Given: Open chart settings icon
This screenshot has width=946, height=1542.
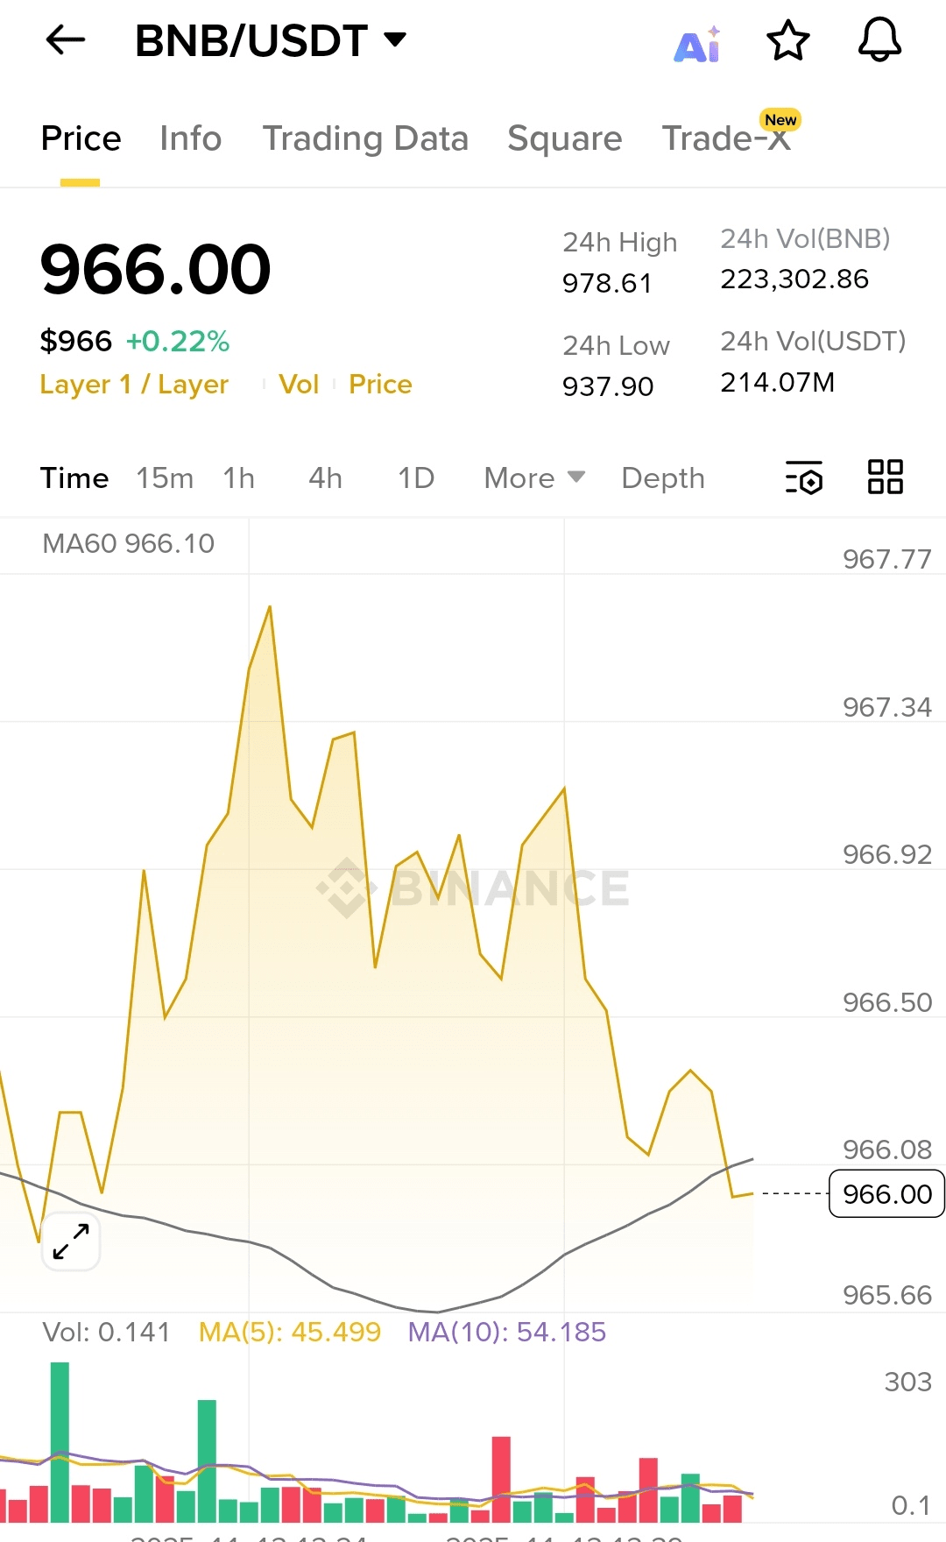Looking at the screenshot, I should (x=804, y=477).
